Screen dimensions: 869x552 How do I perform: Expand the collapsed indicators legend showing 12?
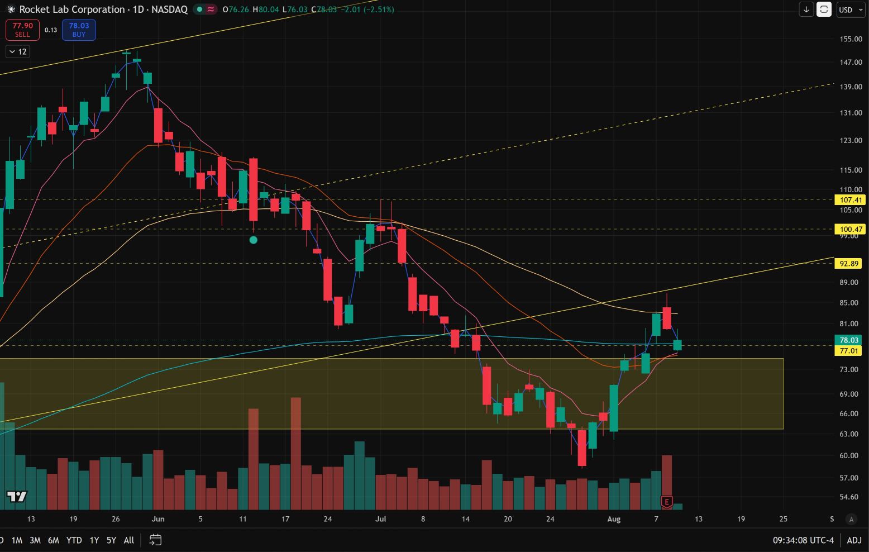[x=18, y=51]
